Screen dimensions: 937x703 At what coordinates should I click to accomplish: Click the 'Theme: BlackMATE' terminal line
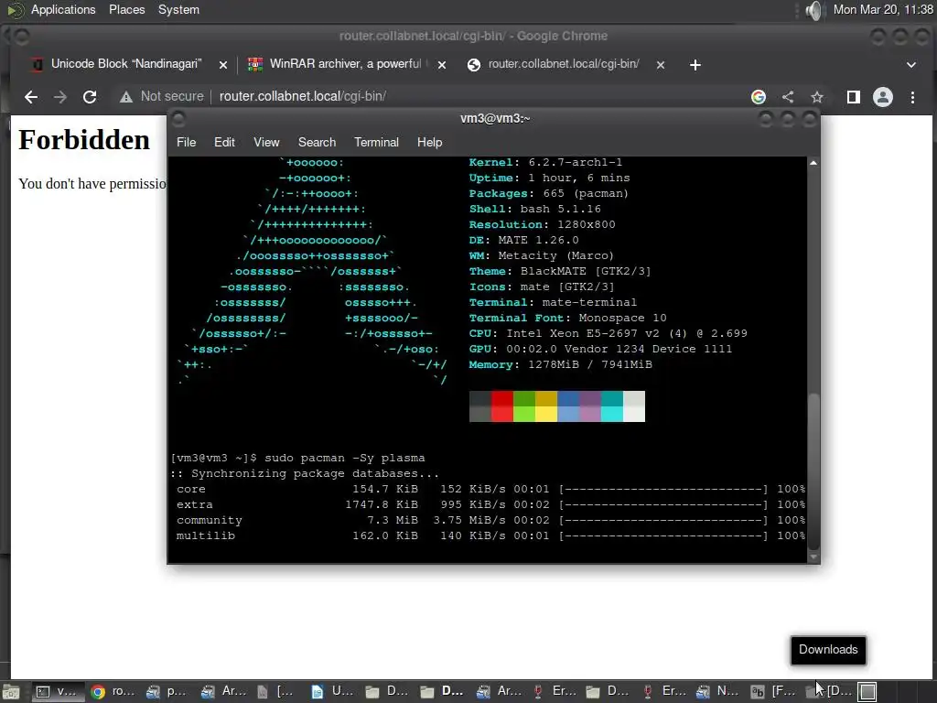pyautogui.click(x=559, y=271)
